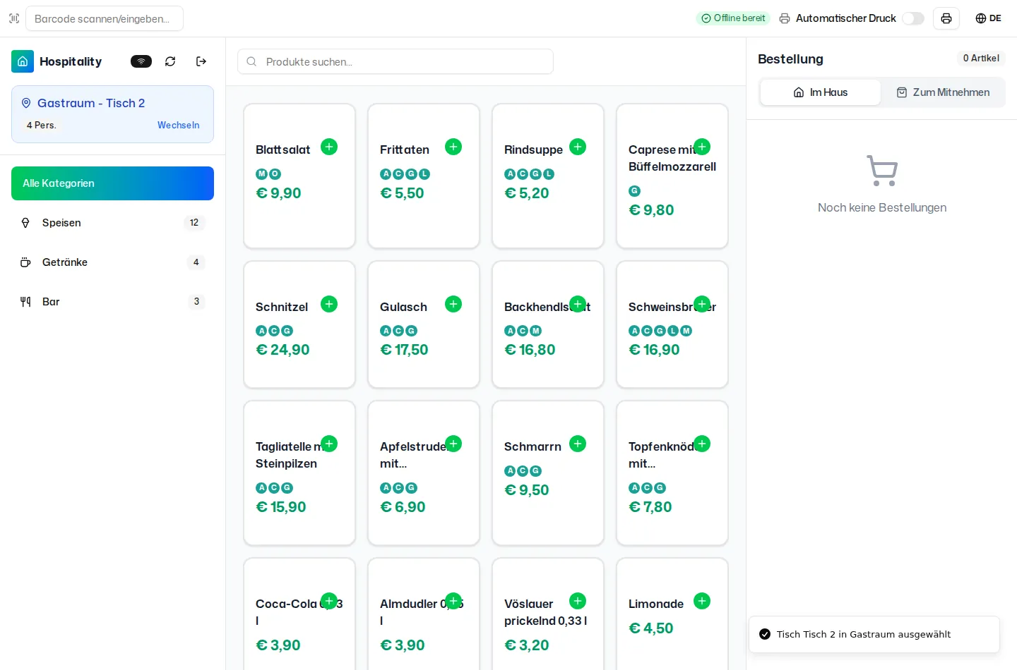Click the 0 Artikel count badge
Screen dimensions: 1017x670
[981, 59]
